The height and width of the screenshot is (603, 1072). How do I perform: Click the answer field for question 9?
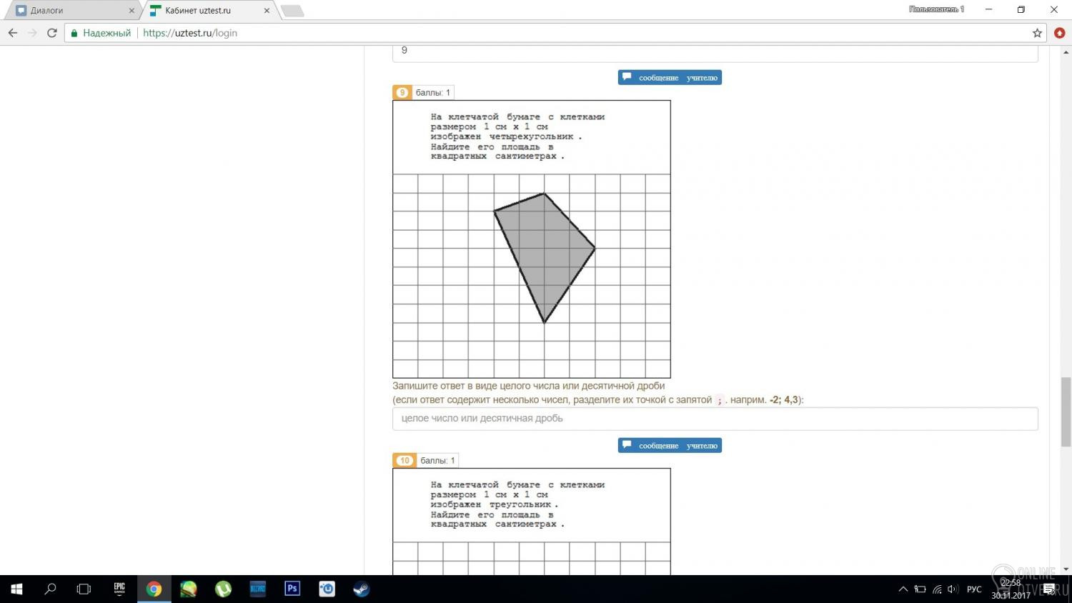click(715, 419)
